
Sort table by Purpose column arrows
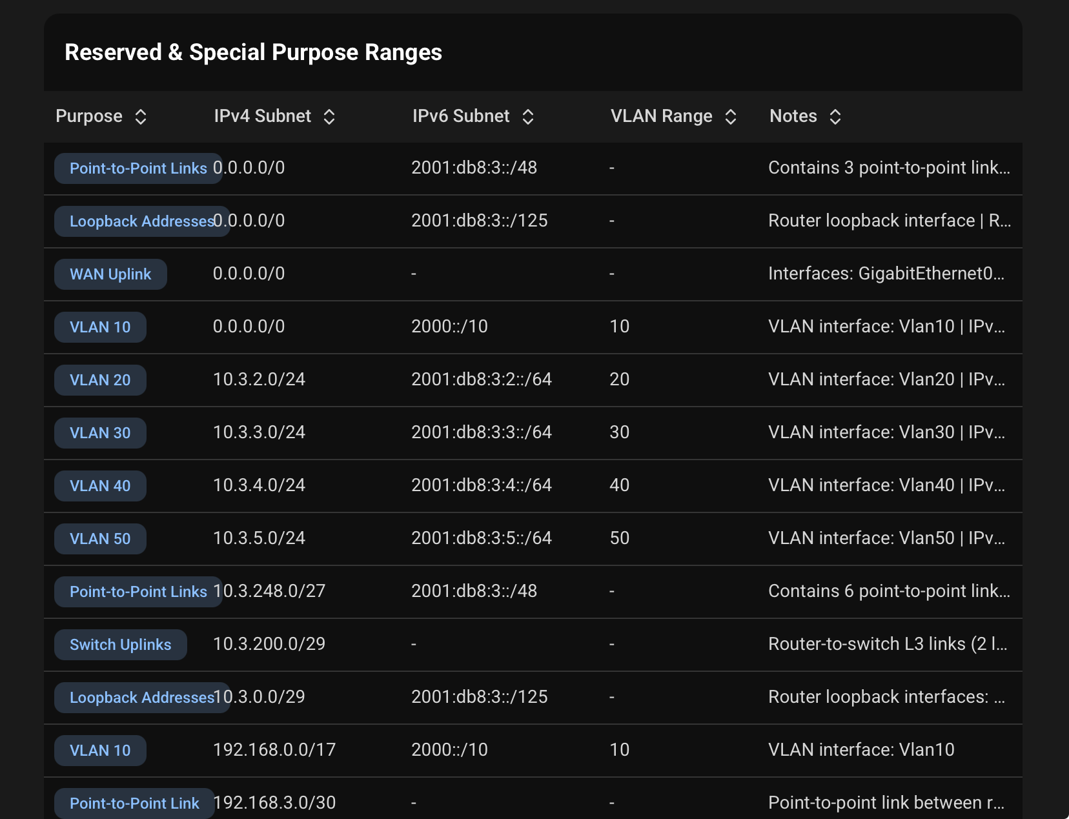(x=141, y=117)
